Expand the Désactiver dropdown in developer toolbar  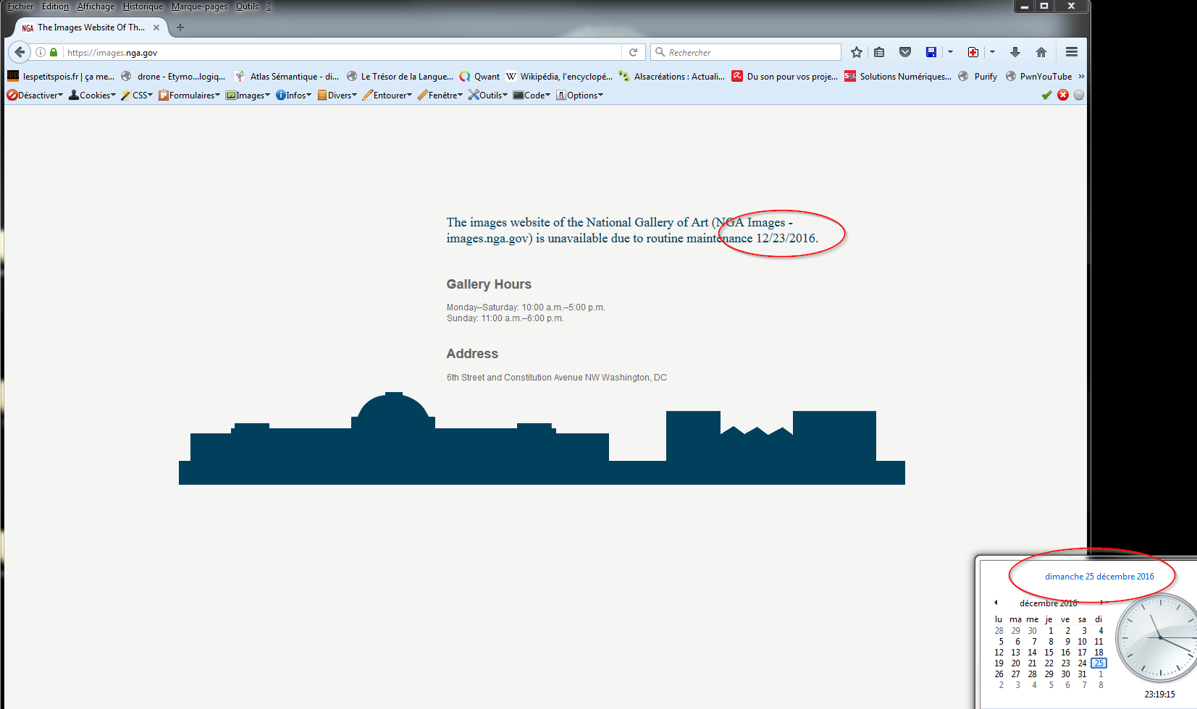pyautogui.click(x=35, y=95)
